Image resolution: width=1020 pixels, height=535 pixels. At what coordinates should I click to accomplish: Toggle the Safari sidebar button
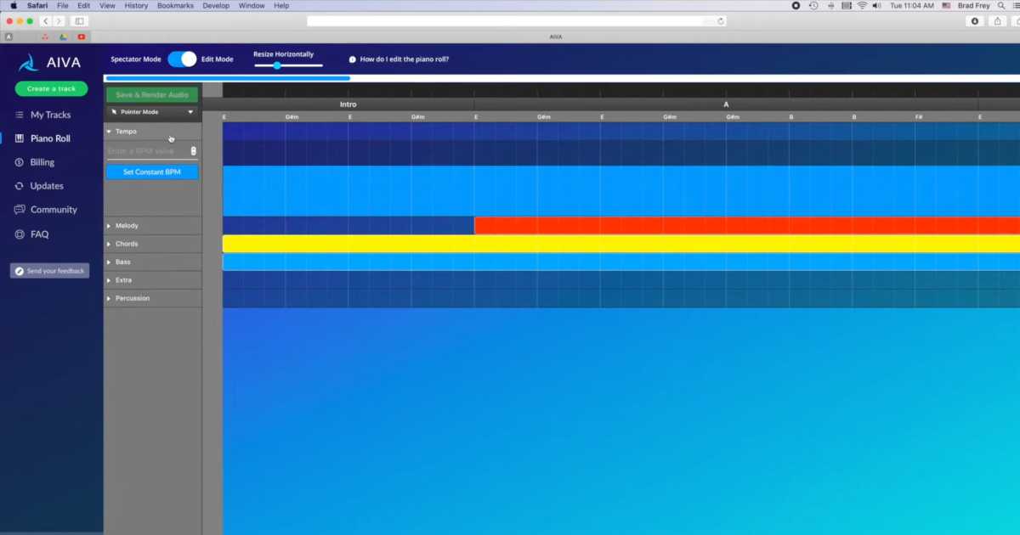coord(80,20)
